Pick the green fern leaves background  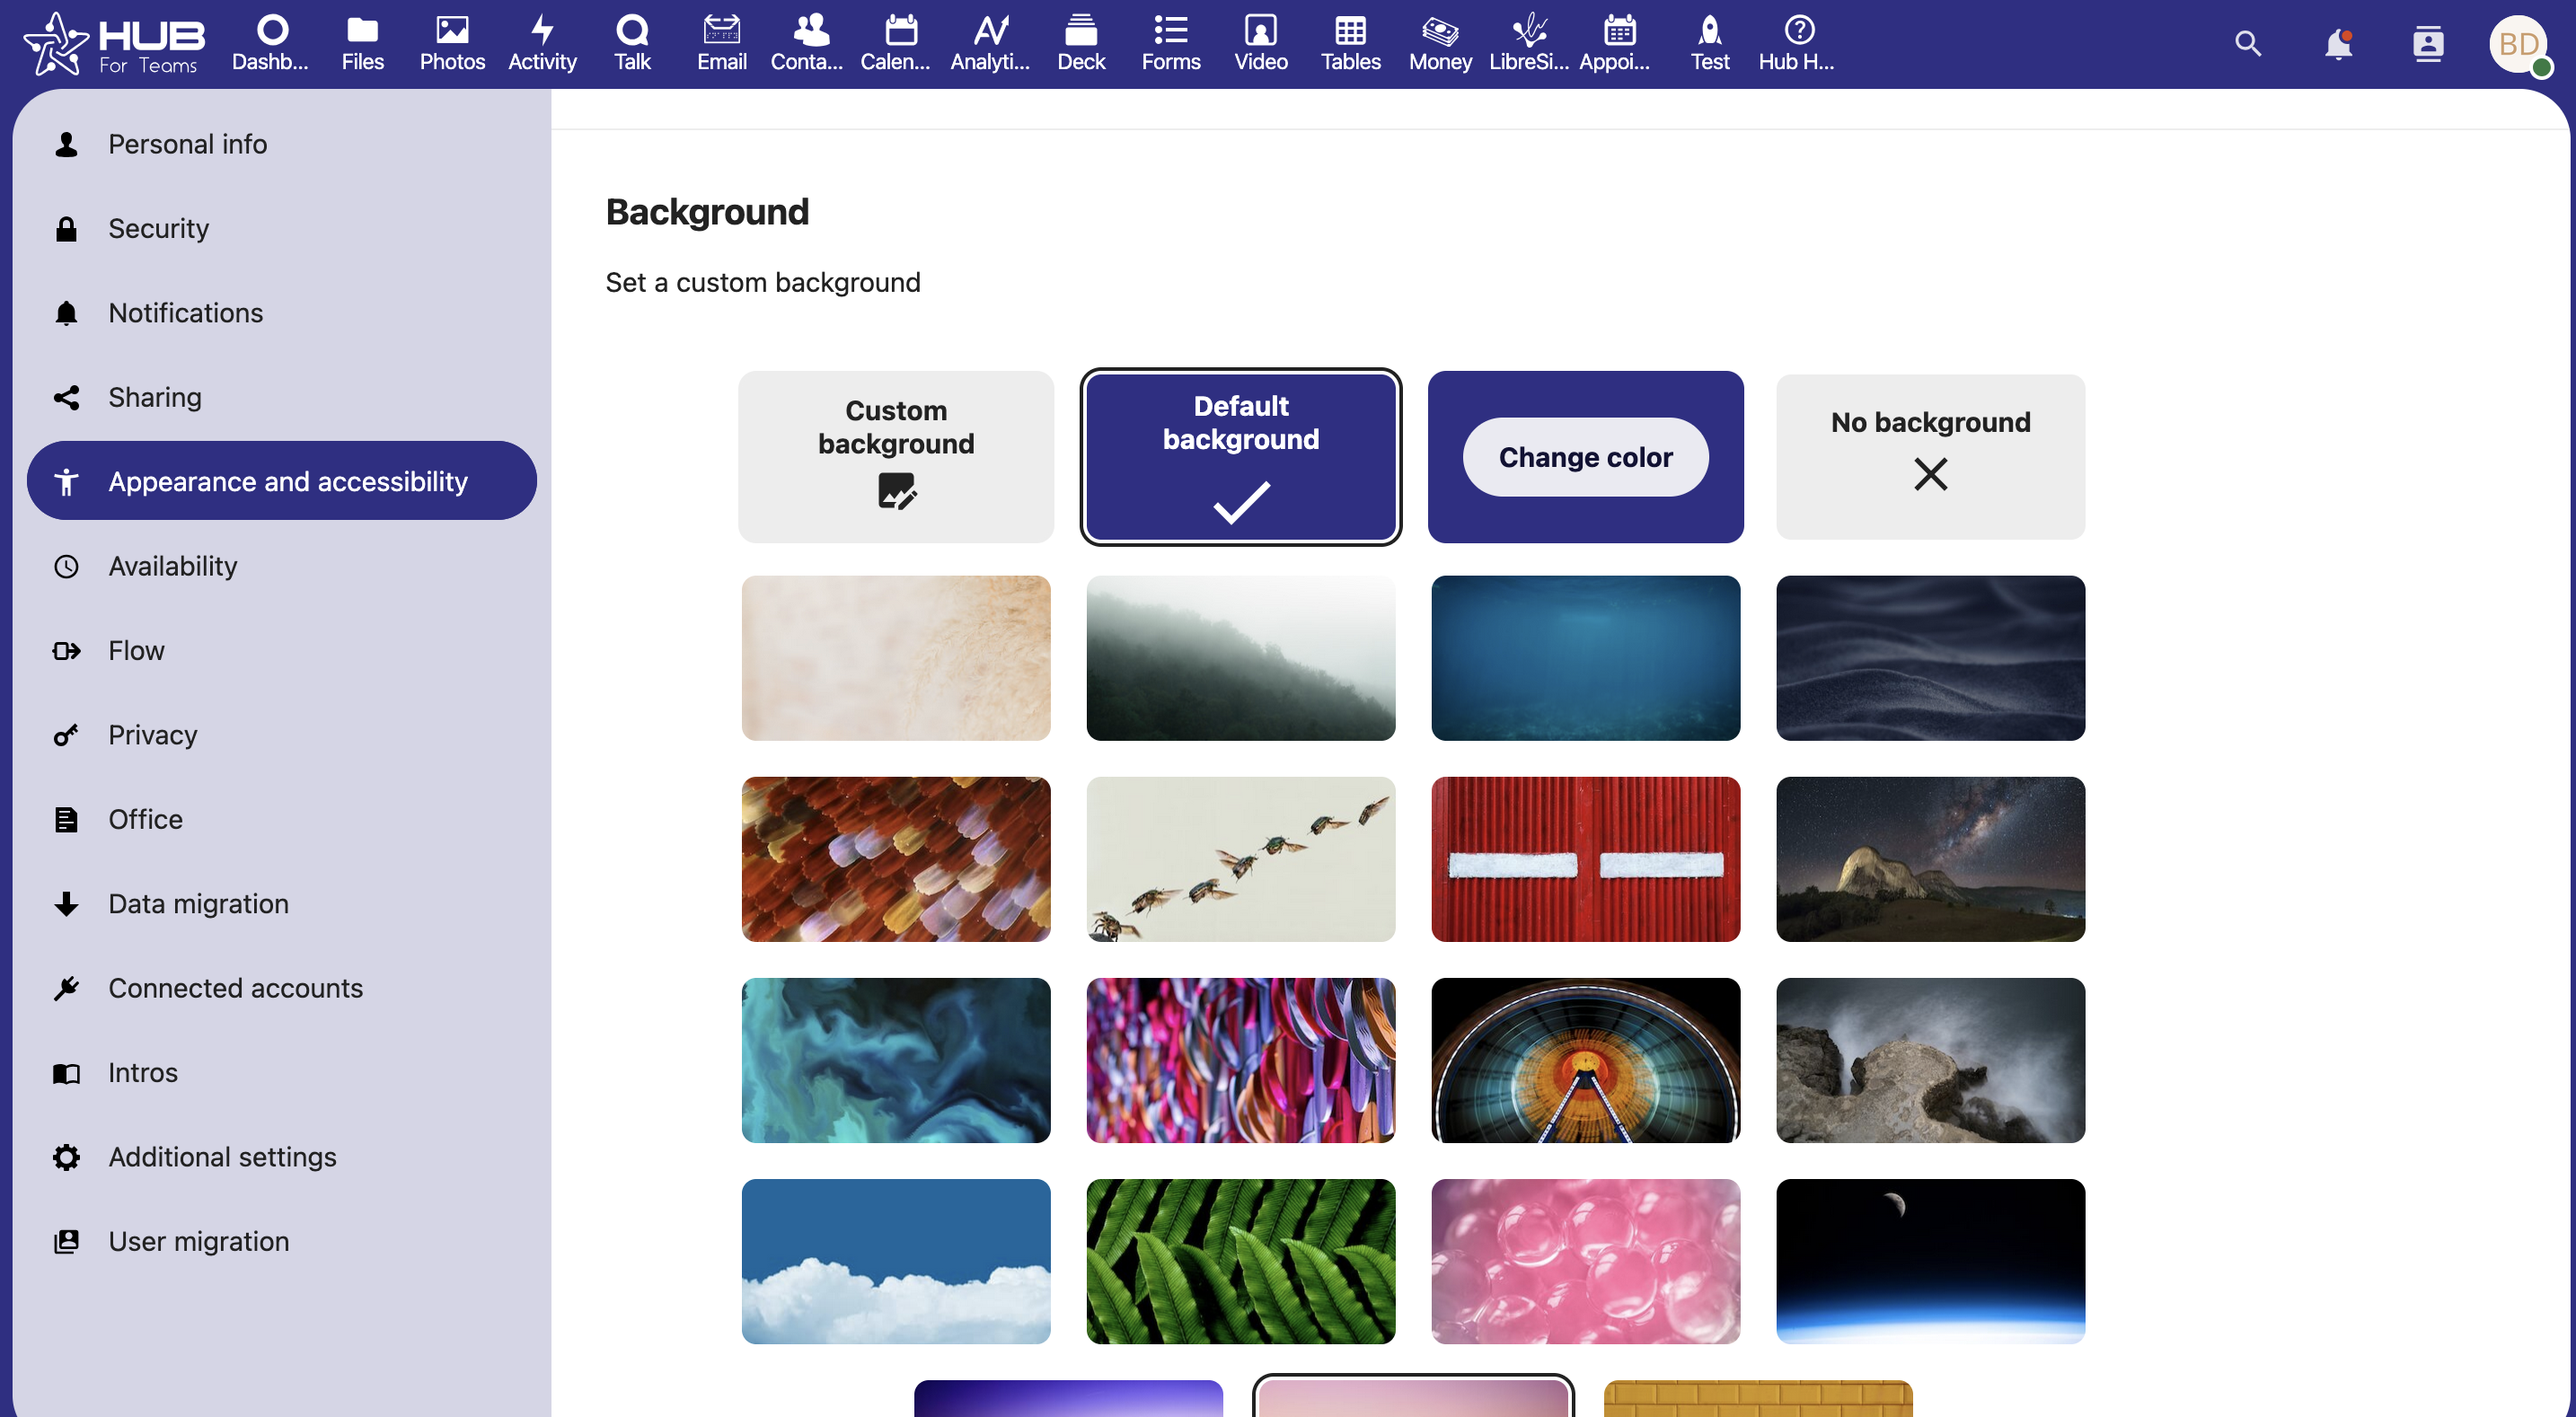coord(1241,1261)
